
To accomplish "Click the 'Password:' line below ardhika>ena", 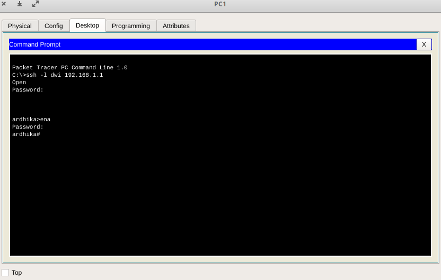I will point(28,127).
